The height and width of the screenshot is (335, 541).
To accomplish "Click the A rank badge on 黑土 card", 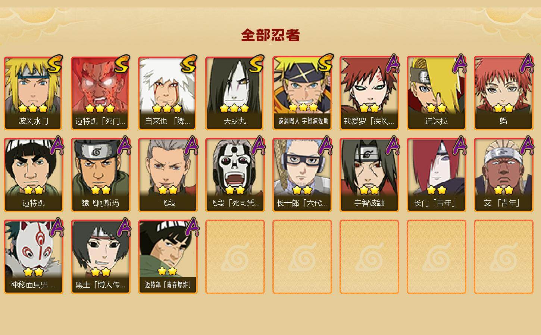I will [123, 227].
